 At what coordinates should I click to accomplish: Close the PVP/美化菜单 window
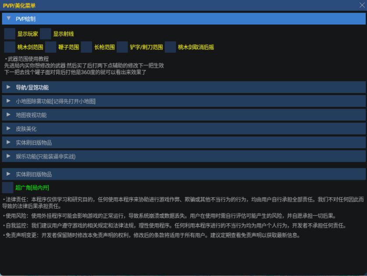point(362,5)
